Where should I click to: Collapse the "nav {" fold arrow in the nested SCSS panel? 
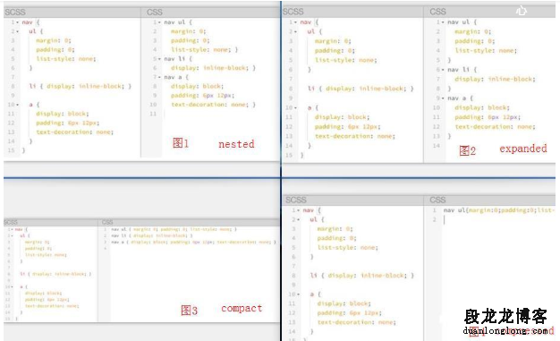pyautogui.click(x=17, y=22)
